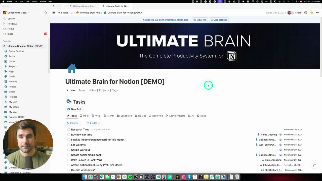Image resolution: width=322 pixels, height=181 pixels.
Task: Follow the Projects link in the Nav row
Action: pos(104,90)
